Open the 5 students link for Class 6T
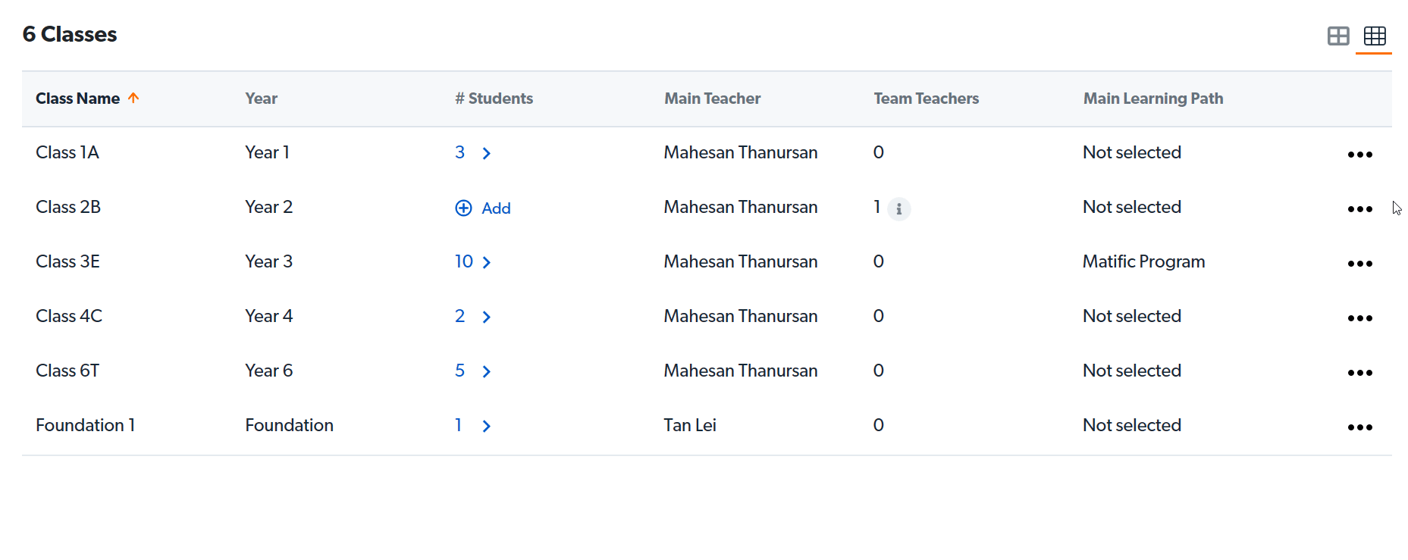1408x560 pixels. click(459, 371)
